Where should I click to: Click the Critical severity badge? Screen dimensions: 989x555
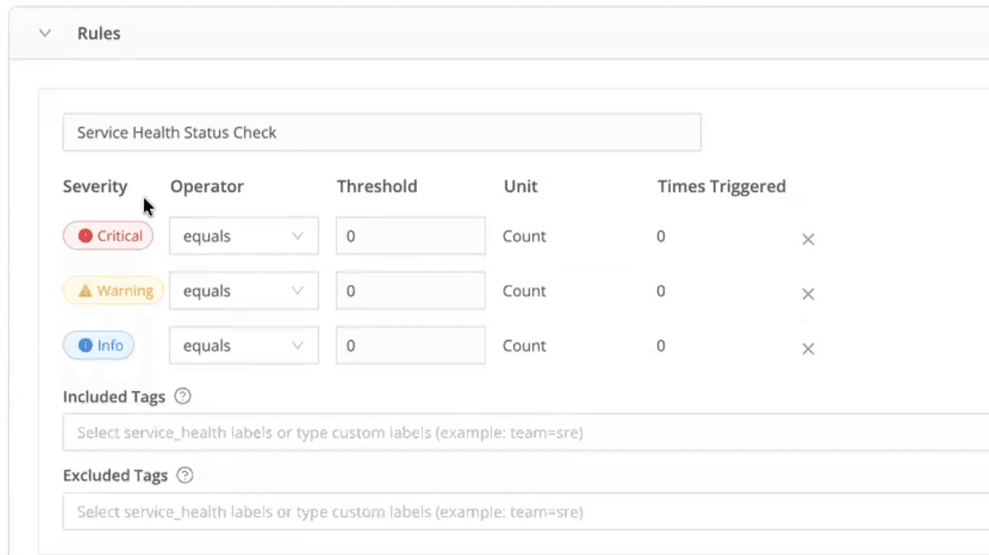[109, 236]
